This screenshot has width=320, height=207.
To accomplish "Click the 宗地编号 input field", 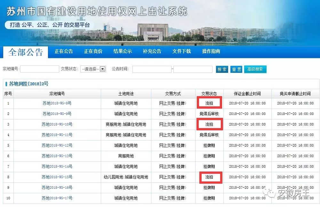I will pos(40,69).
